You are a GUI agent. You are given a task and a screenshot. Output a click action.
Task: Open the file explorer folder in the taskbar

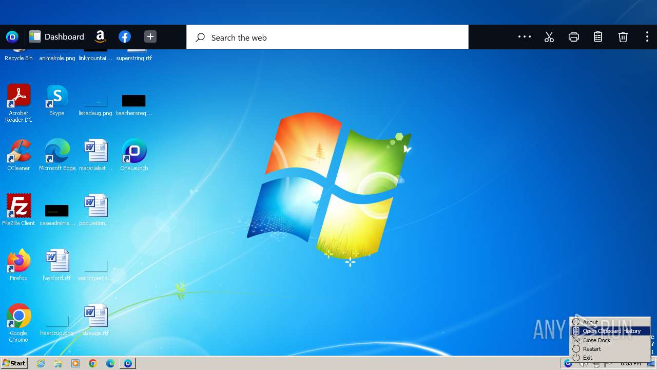pos(58,363)
